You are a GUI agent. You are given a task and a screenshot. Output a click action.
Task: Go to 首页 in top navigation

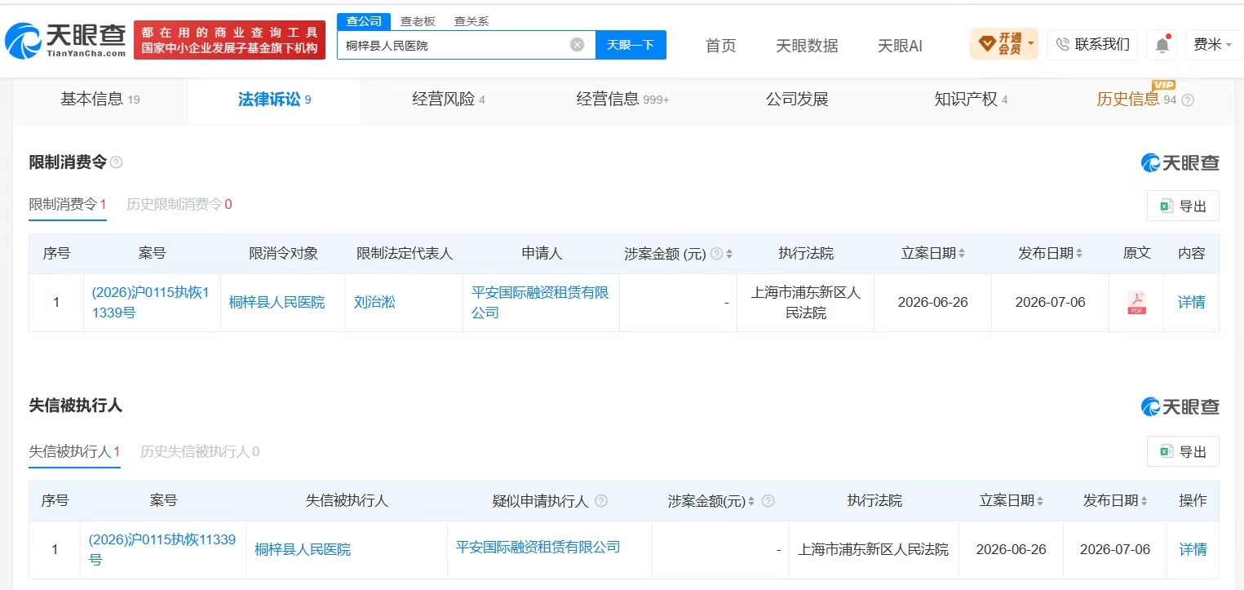click(720, 46)
